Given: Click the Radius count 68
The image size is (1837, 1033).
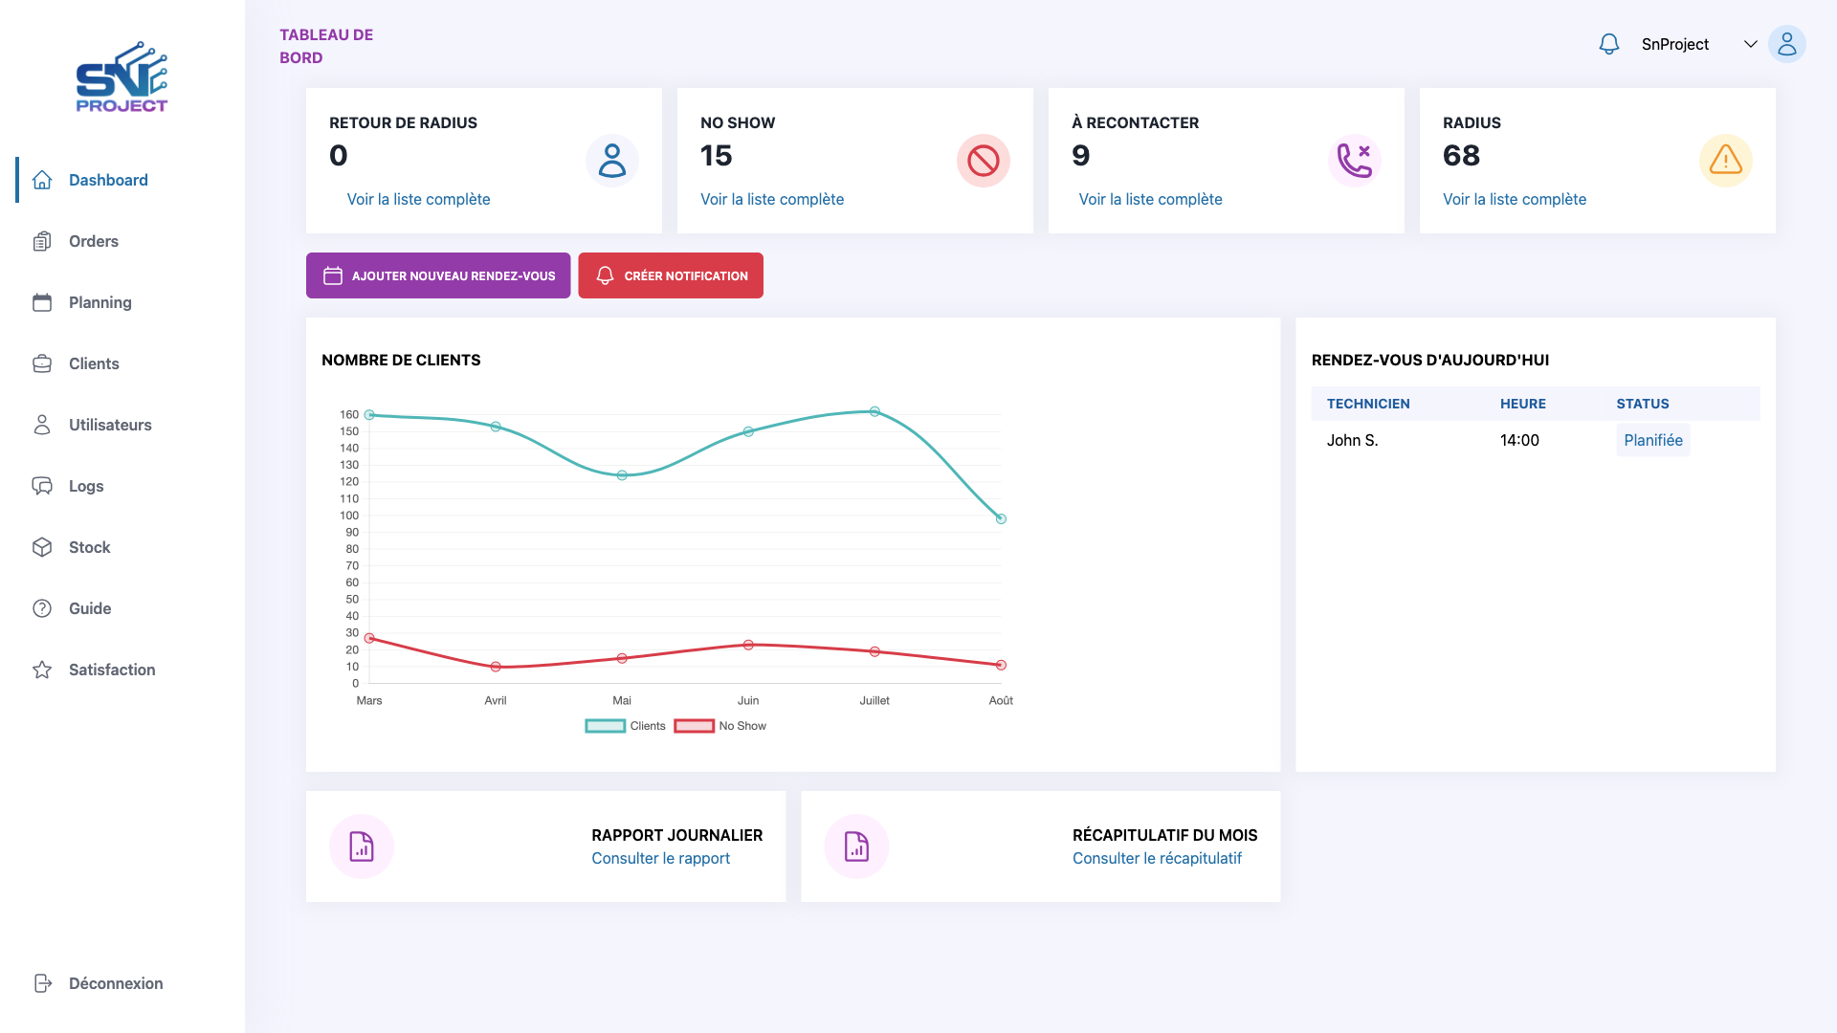Looking at the screenshot, I should tap(1461, 155).
